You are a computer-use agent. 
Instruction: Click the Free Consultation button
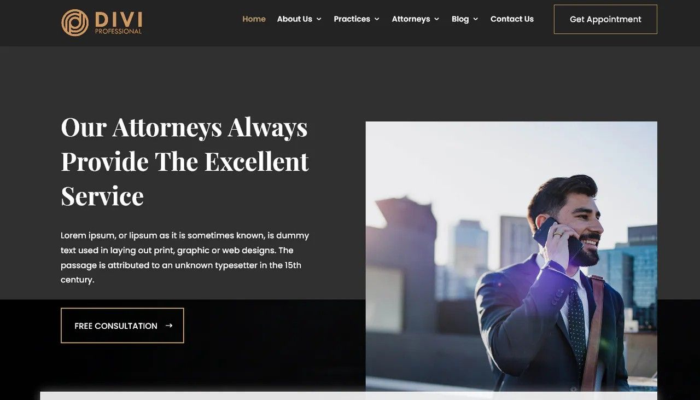122,326
